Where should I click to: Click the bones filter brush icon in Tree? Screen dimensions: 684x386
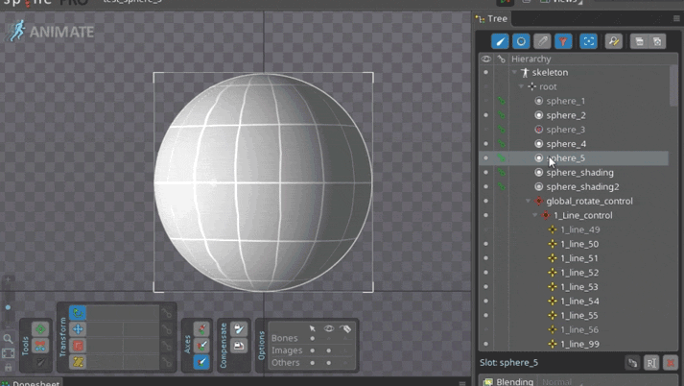[500, 41]
